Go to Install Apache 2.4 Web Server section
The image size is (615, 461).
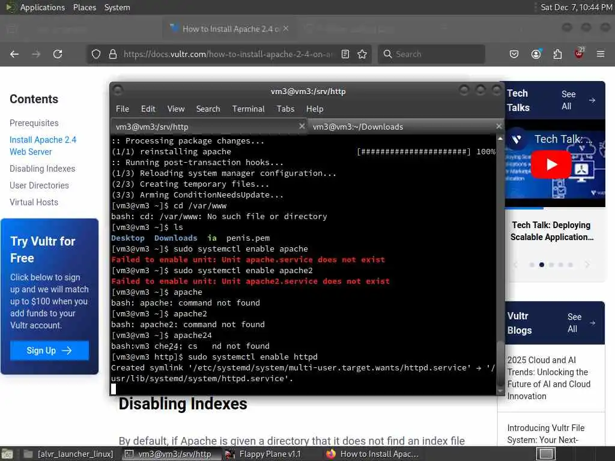43,146
